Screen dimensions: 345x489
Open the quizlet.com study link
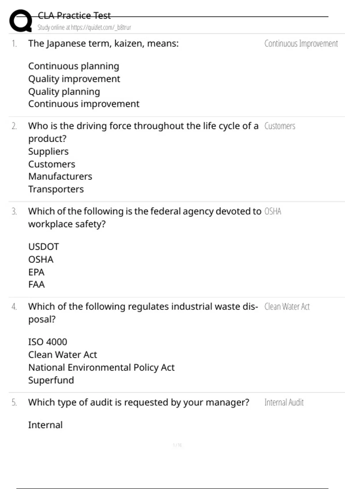[84, 27]
